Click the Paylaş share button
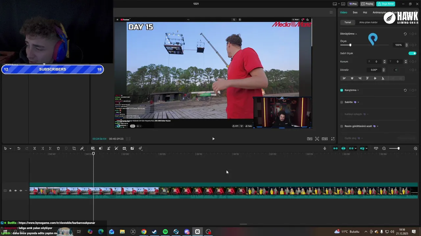This screenshot has width=421, height=236. (367, 4)
